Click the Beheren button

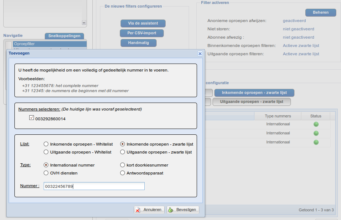[x=320, y=13]
